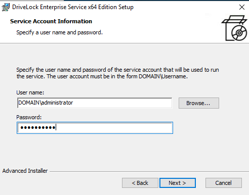249x195 pixels.
Task: Click the separator line beside Advanced Installer
Action: point(149,172)
